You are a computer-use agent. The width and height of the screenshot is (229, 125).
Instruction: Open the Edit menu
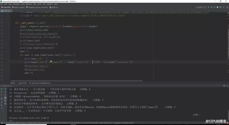point(6,4)
